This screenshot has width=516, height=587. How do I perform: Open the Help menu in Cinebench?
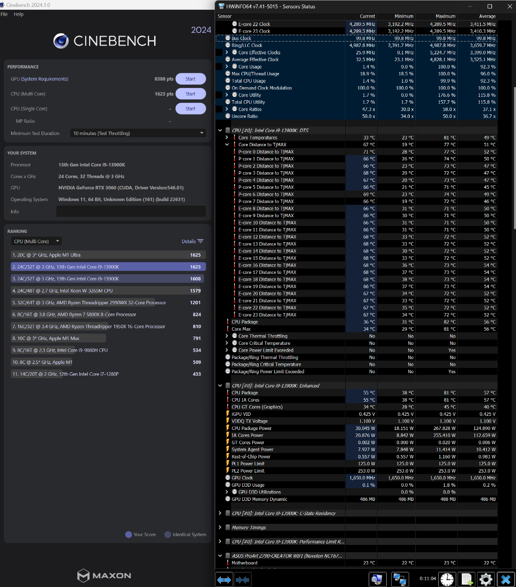[19, 14]
